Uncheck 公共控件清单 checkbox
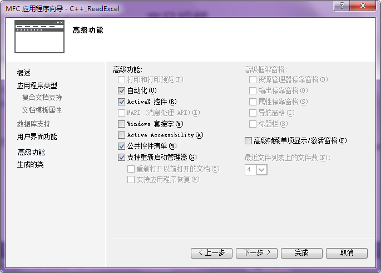 (121, 146)
